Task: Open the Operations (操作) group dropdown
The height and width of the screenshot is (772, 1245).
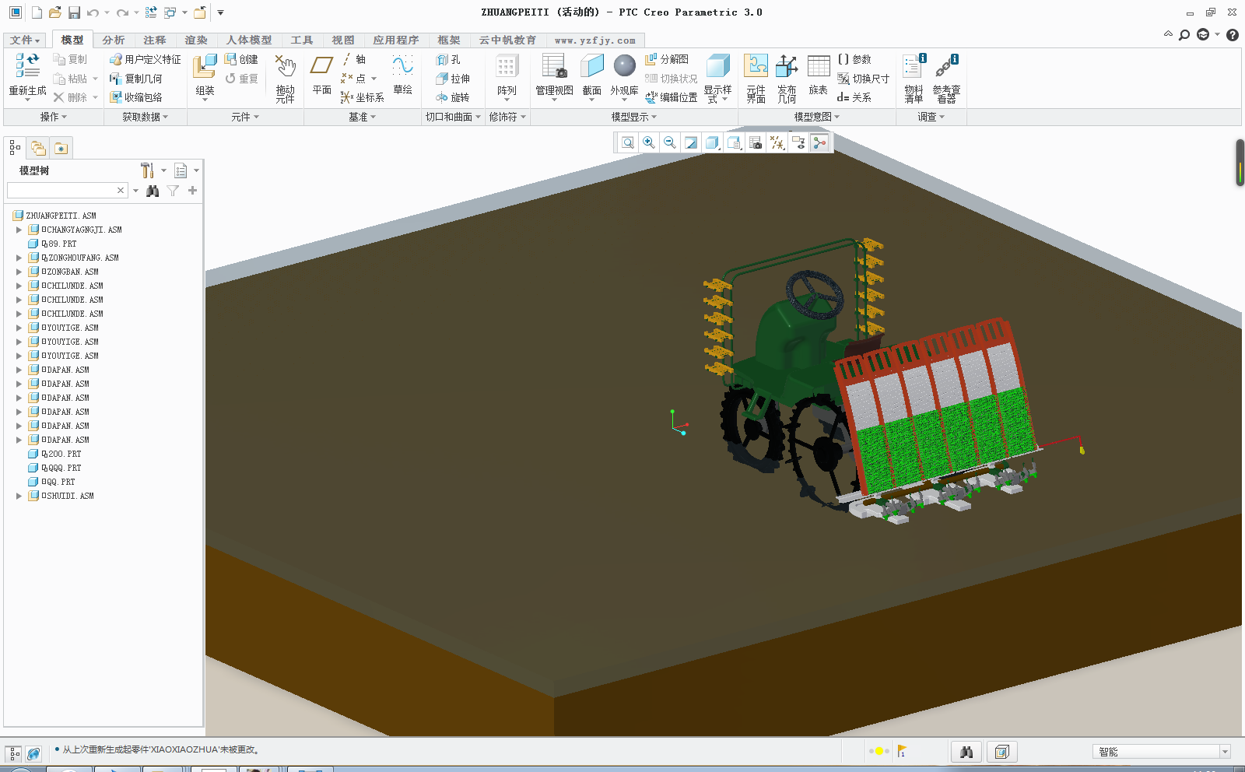Action: [54, 117]
